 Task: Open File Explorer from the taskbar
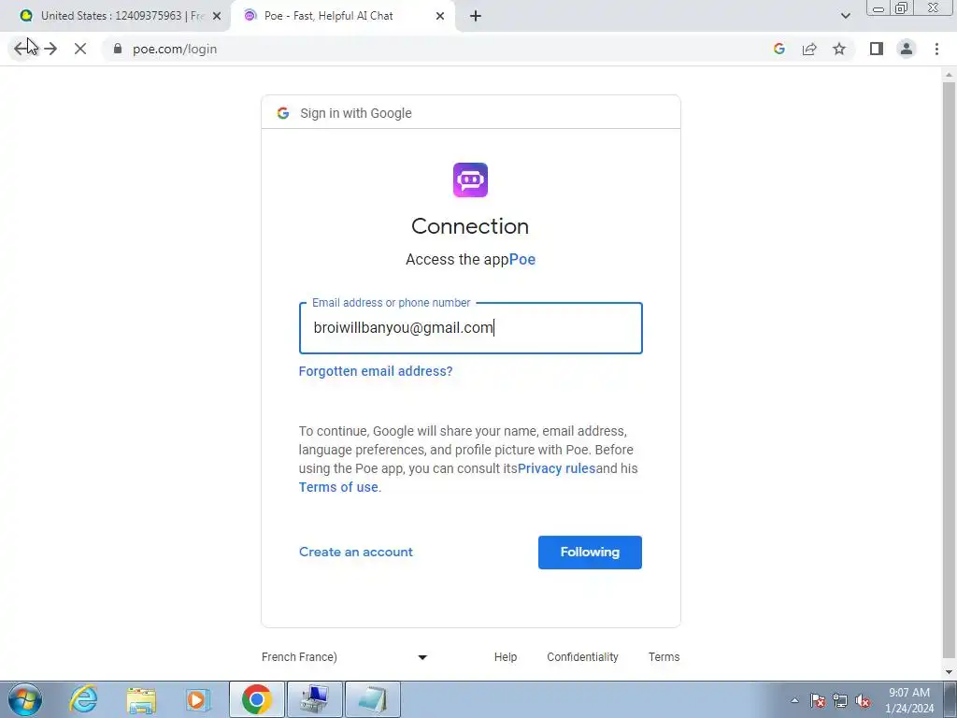141,699
